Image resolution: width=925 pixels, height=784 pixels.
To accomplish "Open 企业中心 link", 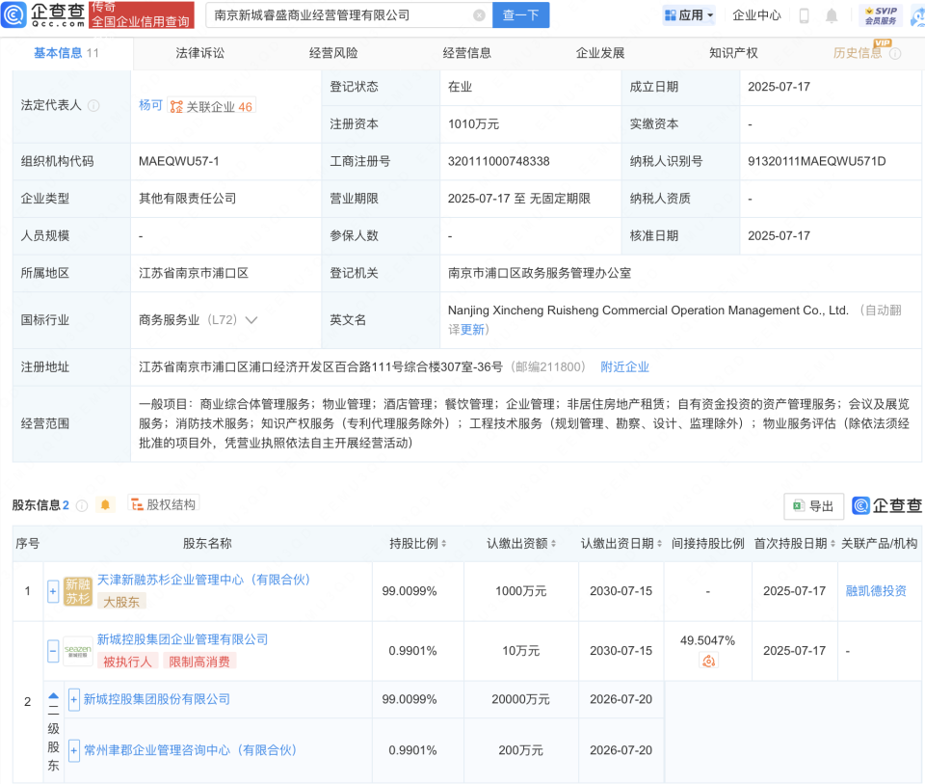I will tap(757, 15).
